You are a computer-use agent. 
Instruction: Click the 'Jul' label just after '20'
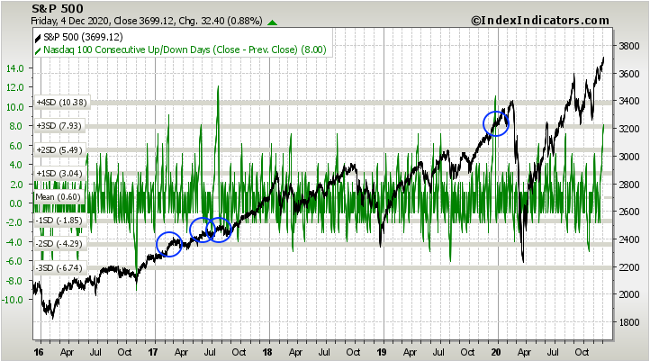pyautogui.click(x=553, y=352)
